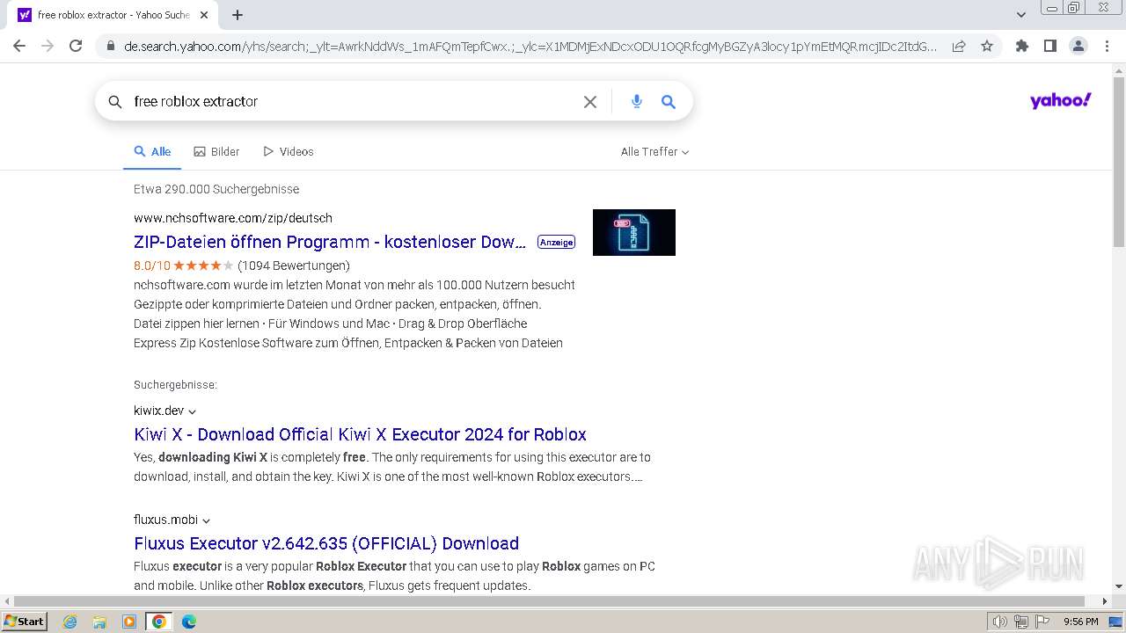Open the Chrome three-dot menu
Image resolution: width=1126 pixels, height=633 pixels.
(1107, 46)
